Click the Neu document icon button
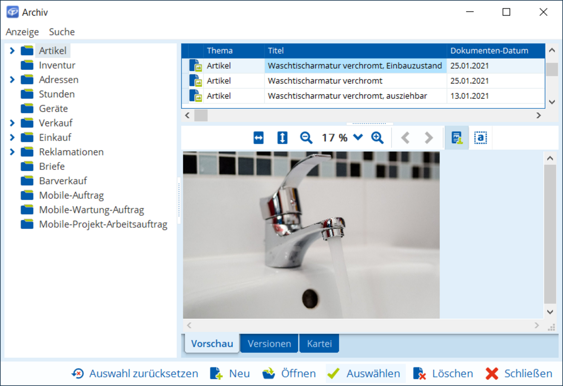This screenshot has width=563, height=386. coord(216,373)
